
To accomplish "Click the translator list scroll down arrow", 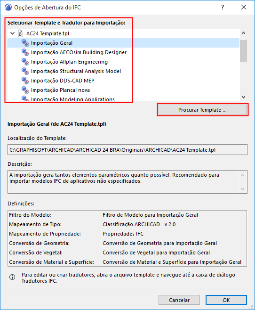I will click(x=244, y=97).
